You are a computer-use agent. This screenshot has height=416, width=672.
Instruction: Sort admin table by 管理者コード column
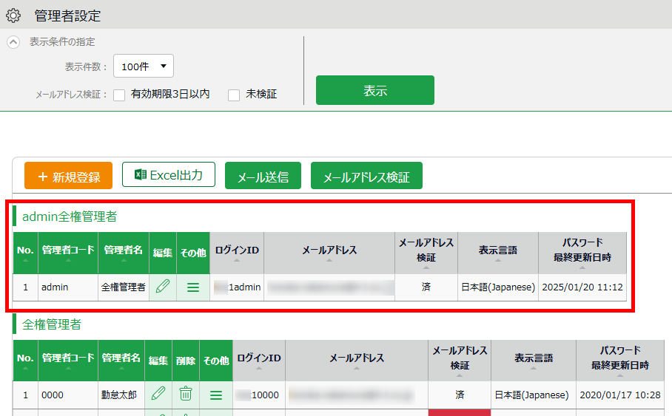tap(68, 252)
